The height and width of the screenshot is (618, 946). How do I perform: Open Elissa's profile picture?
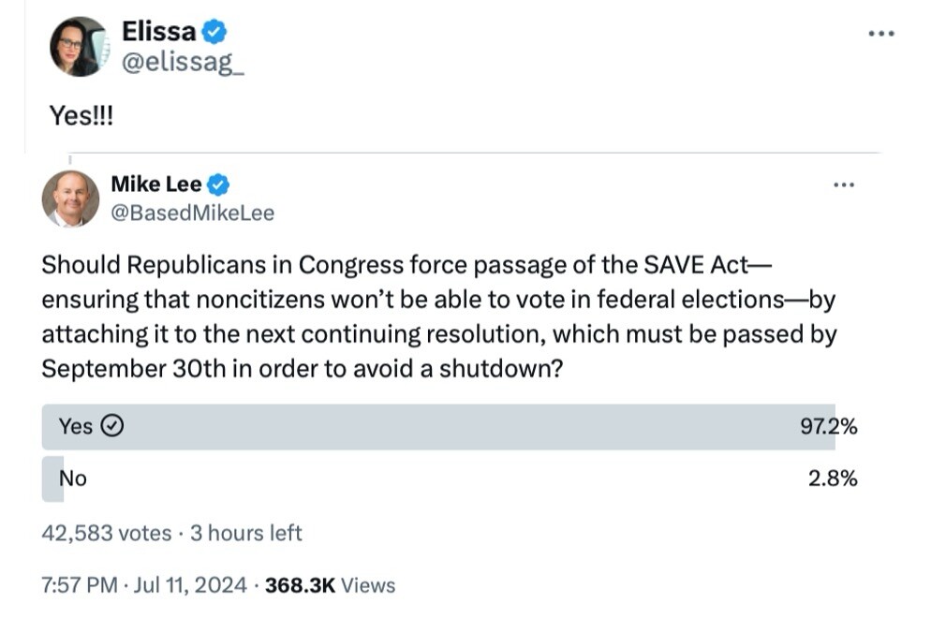coord(81,47)
